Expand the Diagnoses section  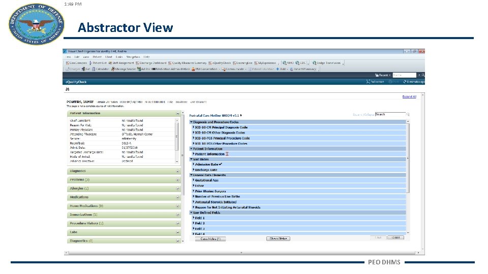click(178, 171)
